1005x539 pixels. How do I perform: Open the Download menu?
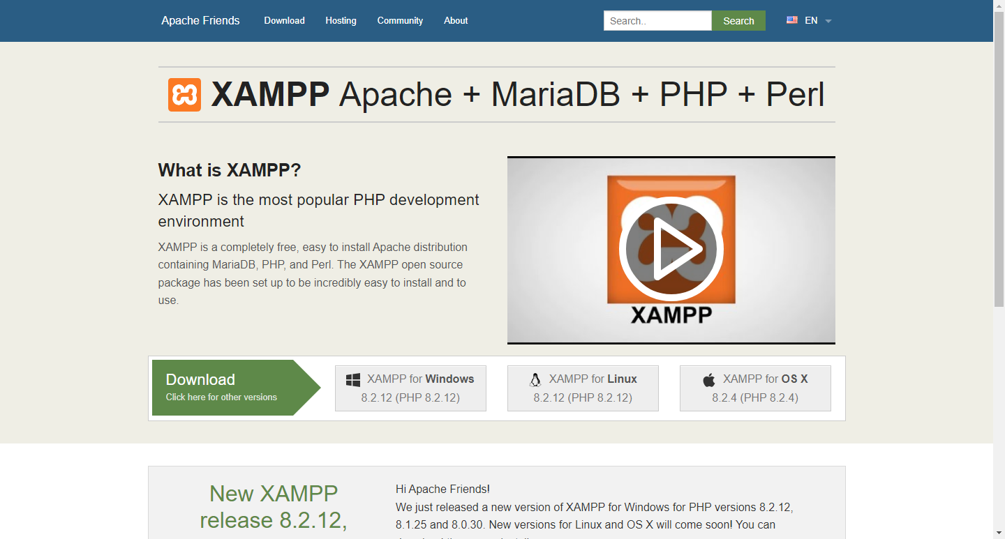284,20
